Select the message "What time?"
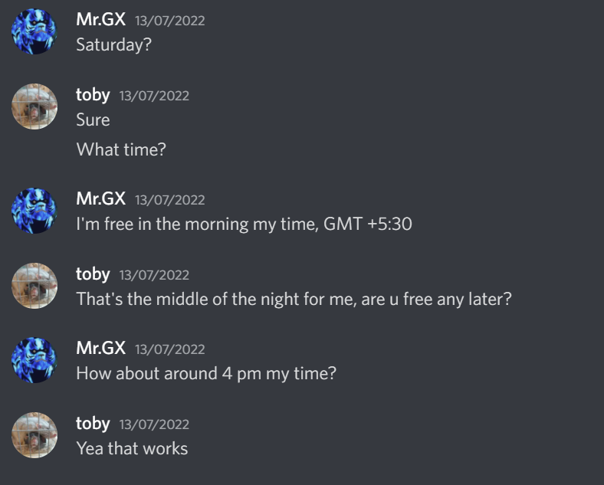This screenshot has width=604, height=485. [121, 149]
